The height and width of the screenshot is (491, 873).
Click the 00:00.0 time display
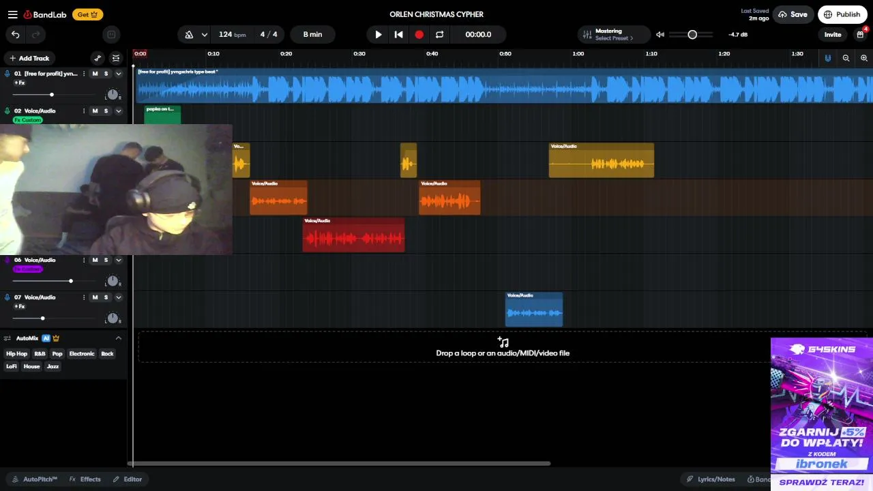pyautogui.click(x=478, y=34)
